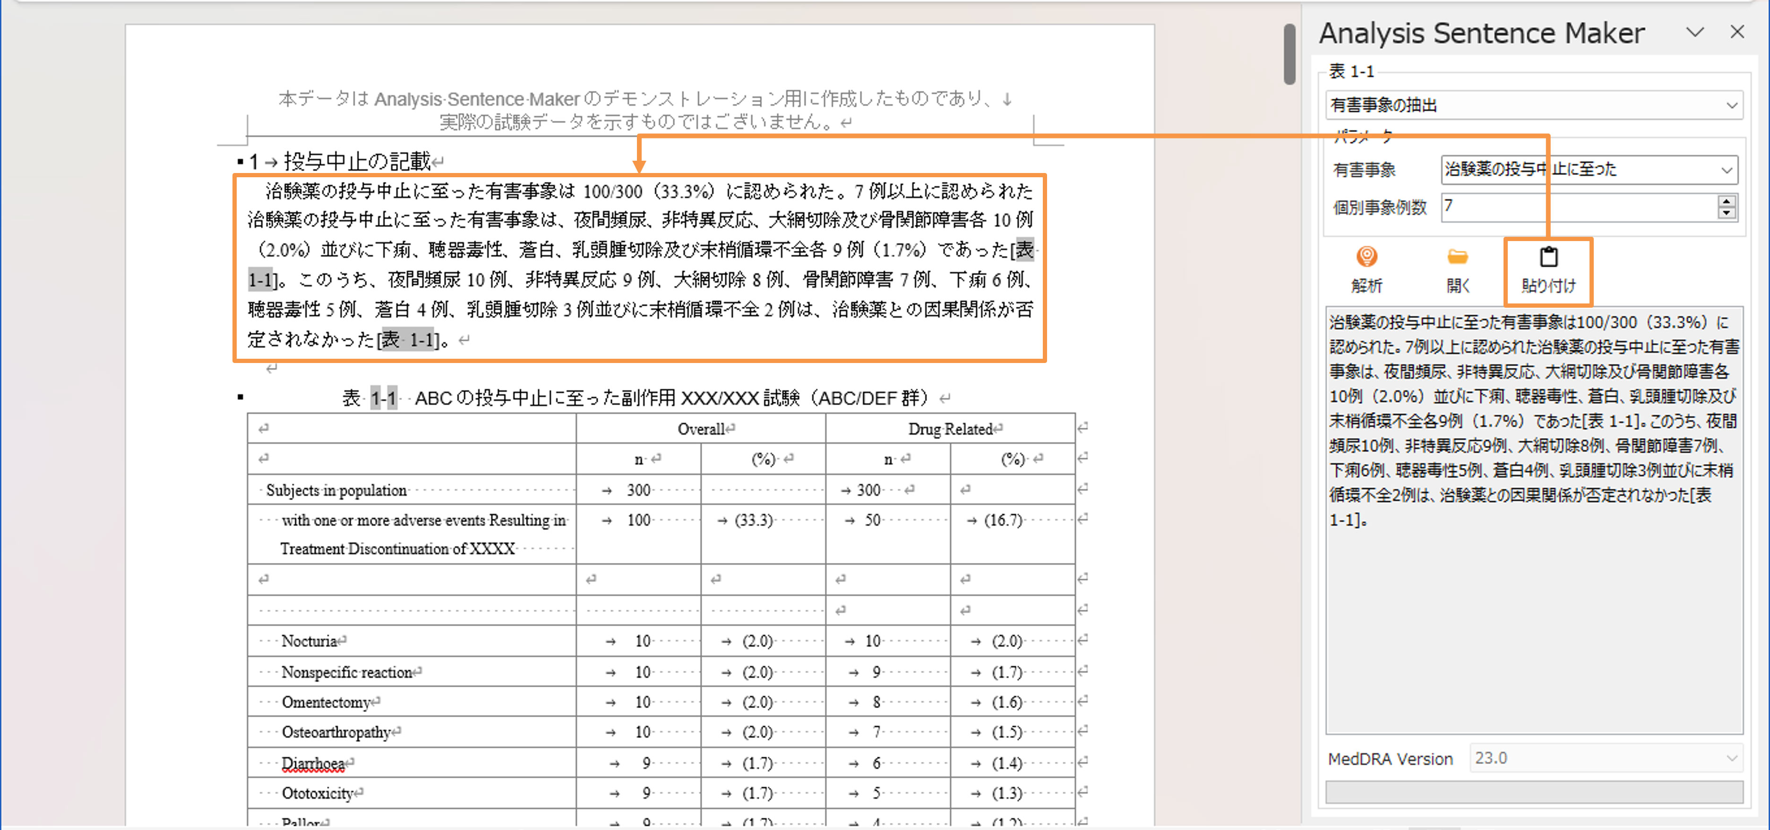Click the 開く (open) folder icon
This screenshot has height=830, width=1770.
pos(1457,258)
